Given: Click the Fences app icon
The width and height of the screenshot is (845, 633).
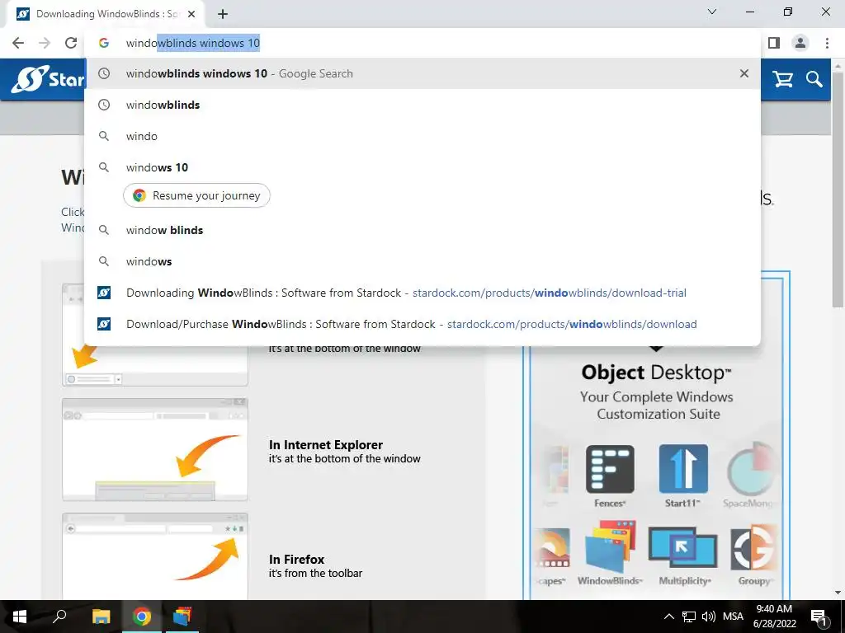Looking at the screenshot, I should [610, 469].
